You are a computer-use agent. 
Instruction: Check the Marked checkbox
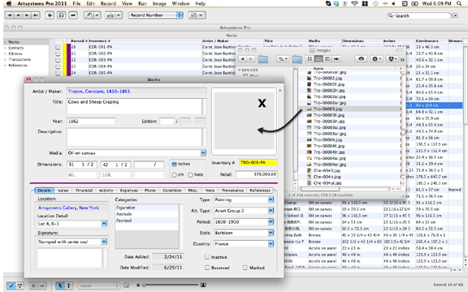click(245, 268)
